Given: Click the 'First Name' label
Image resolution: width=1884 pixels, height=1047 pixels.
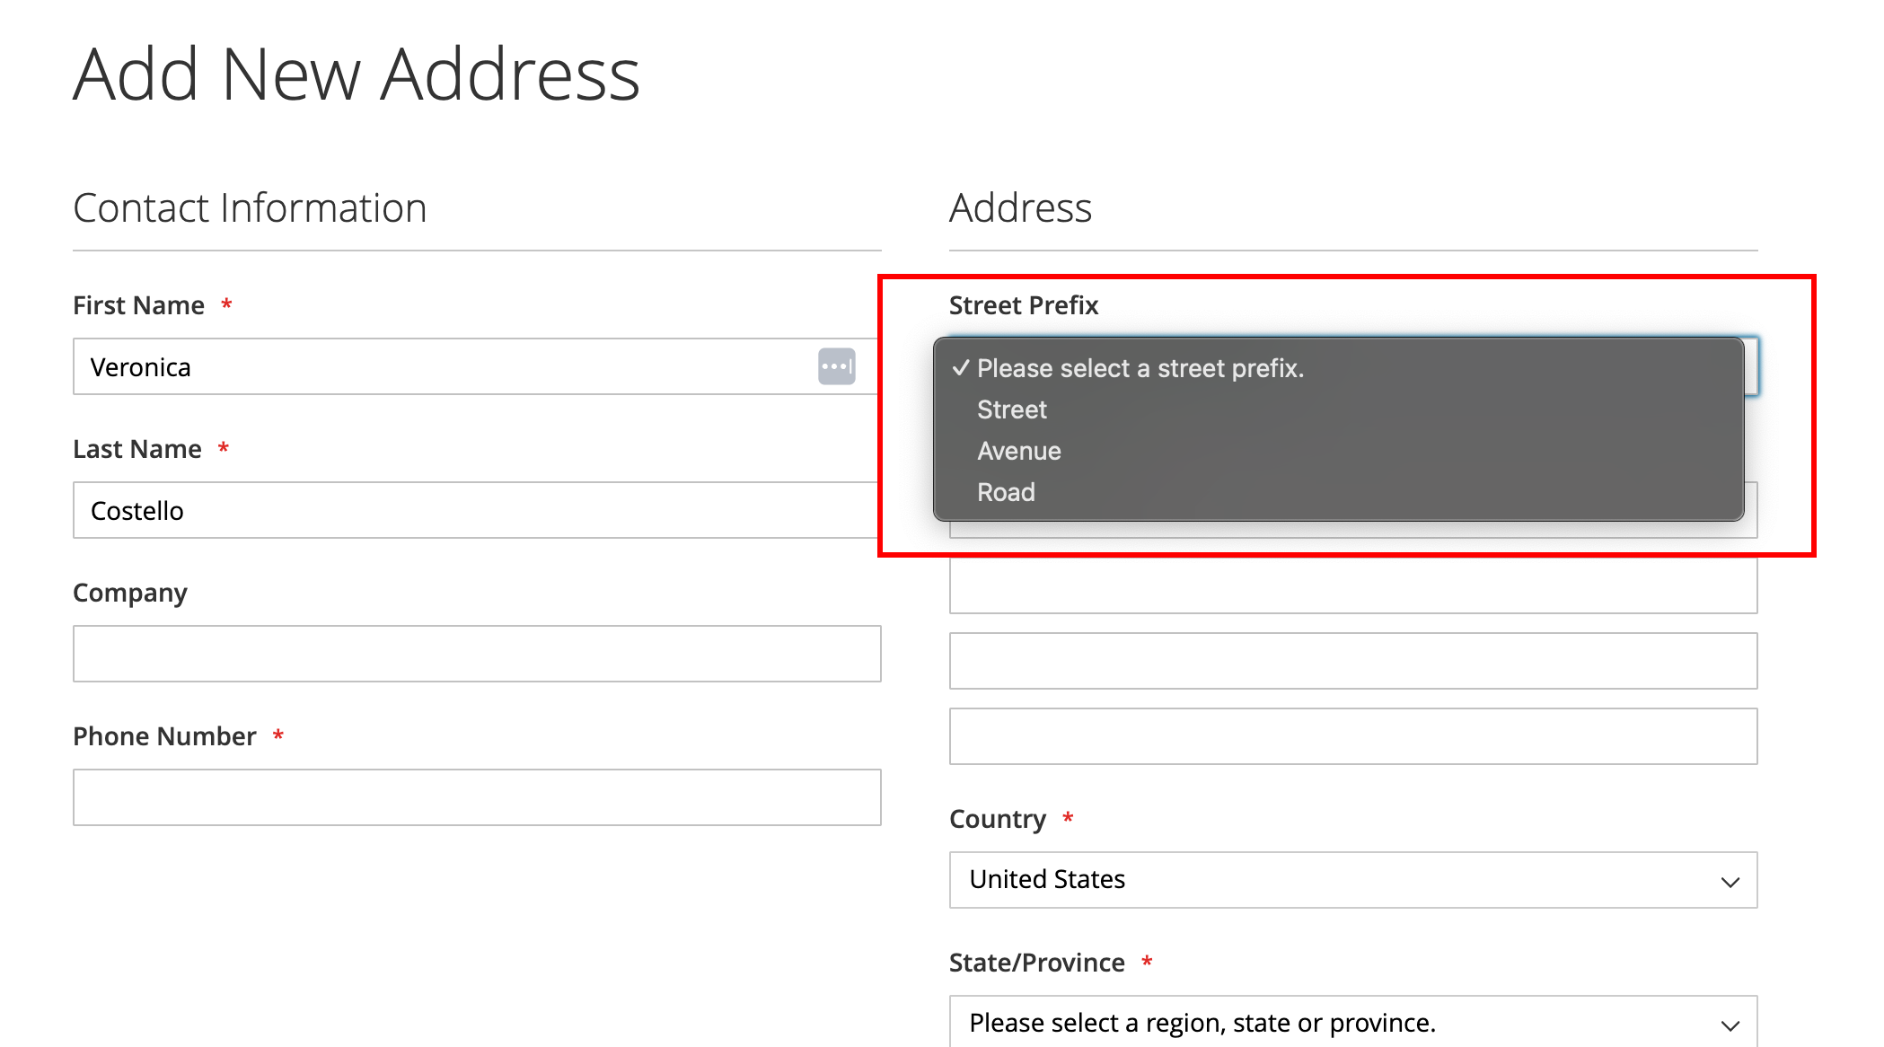Looking at the screenshot, I should pyautogui.click(x=138, y=305).
